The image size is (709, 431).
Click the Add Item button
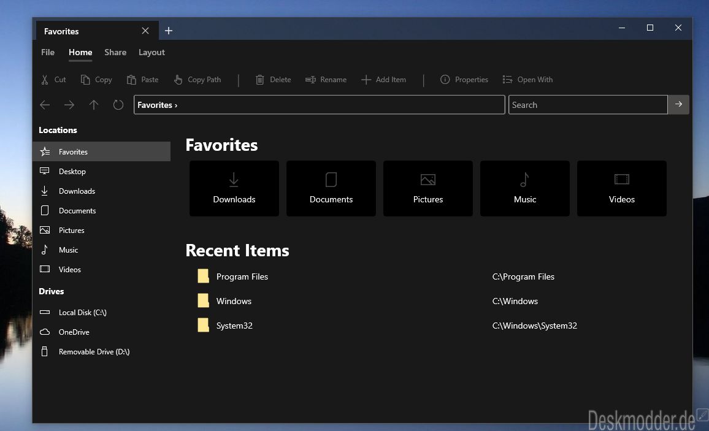point(383,80)
